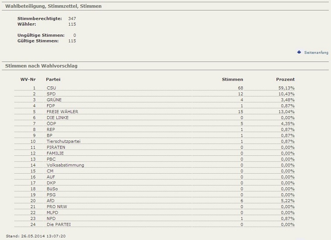Select the FAMILIE party name
331x240 pixels.
pos(55,153)
